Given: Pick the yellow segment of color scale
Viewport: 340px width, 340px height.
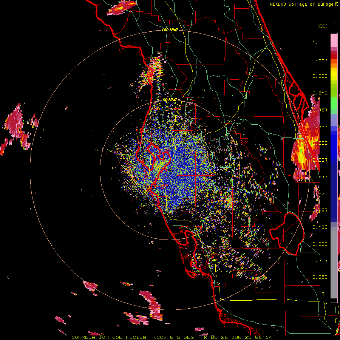Looking at the screenshot, I should (x=334, y=74).
